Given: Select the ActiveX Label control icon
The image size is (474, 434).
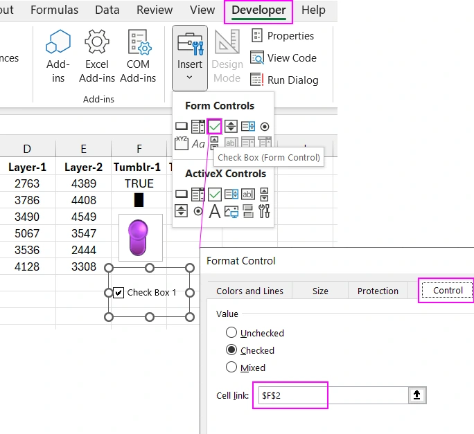Looking at the screenshot, I should [215, 211].
